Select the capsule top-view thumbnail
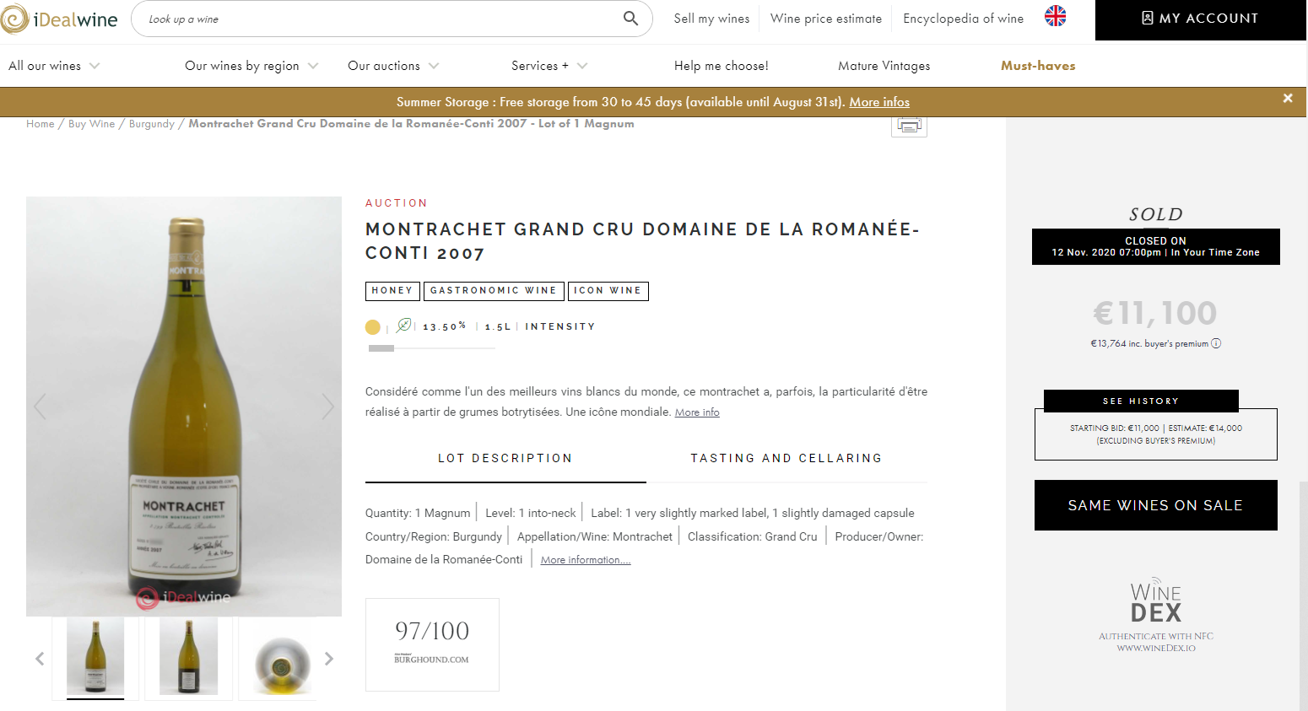 pos(281,659)
